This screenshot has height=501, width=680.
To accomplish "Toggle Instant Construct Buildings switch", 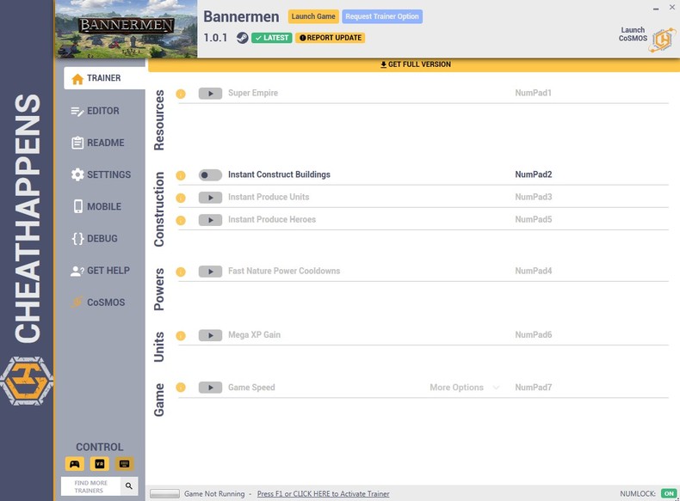I will click(x=210, y=175).
